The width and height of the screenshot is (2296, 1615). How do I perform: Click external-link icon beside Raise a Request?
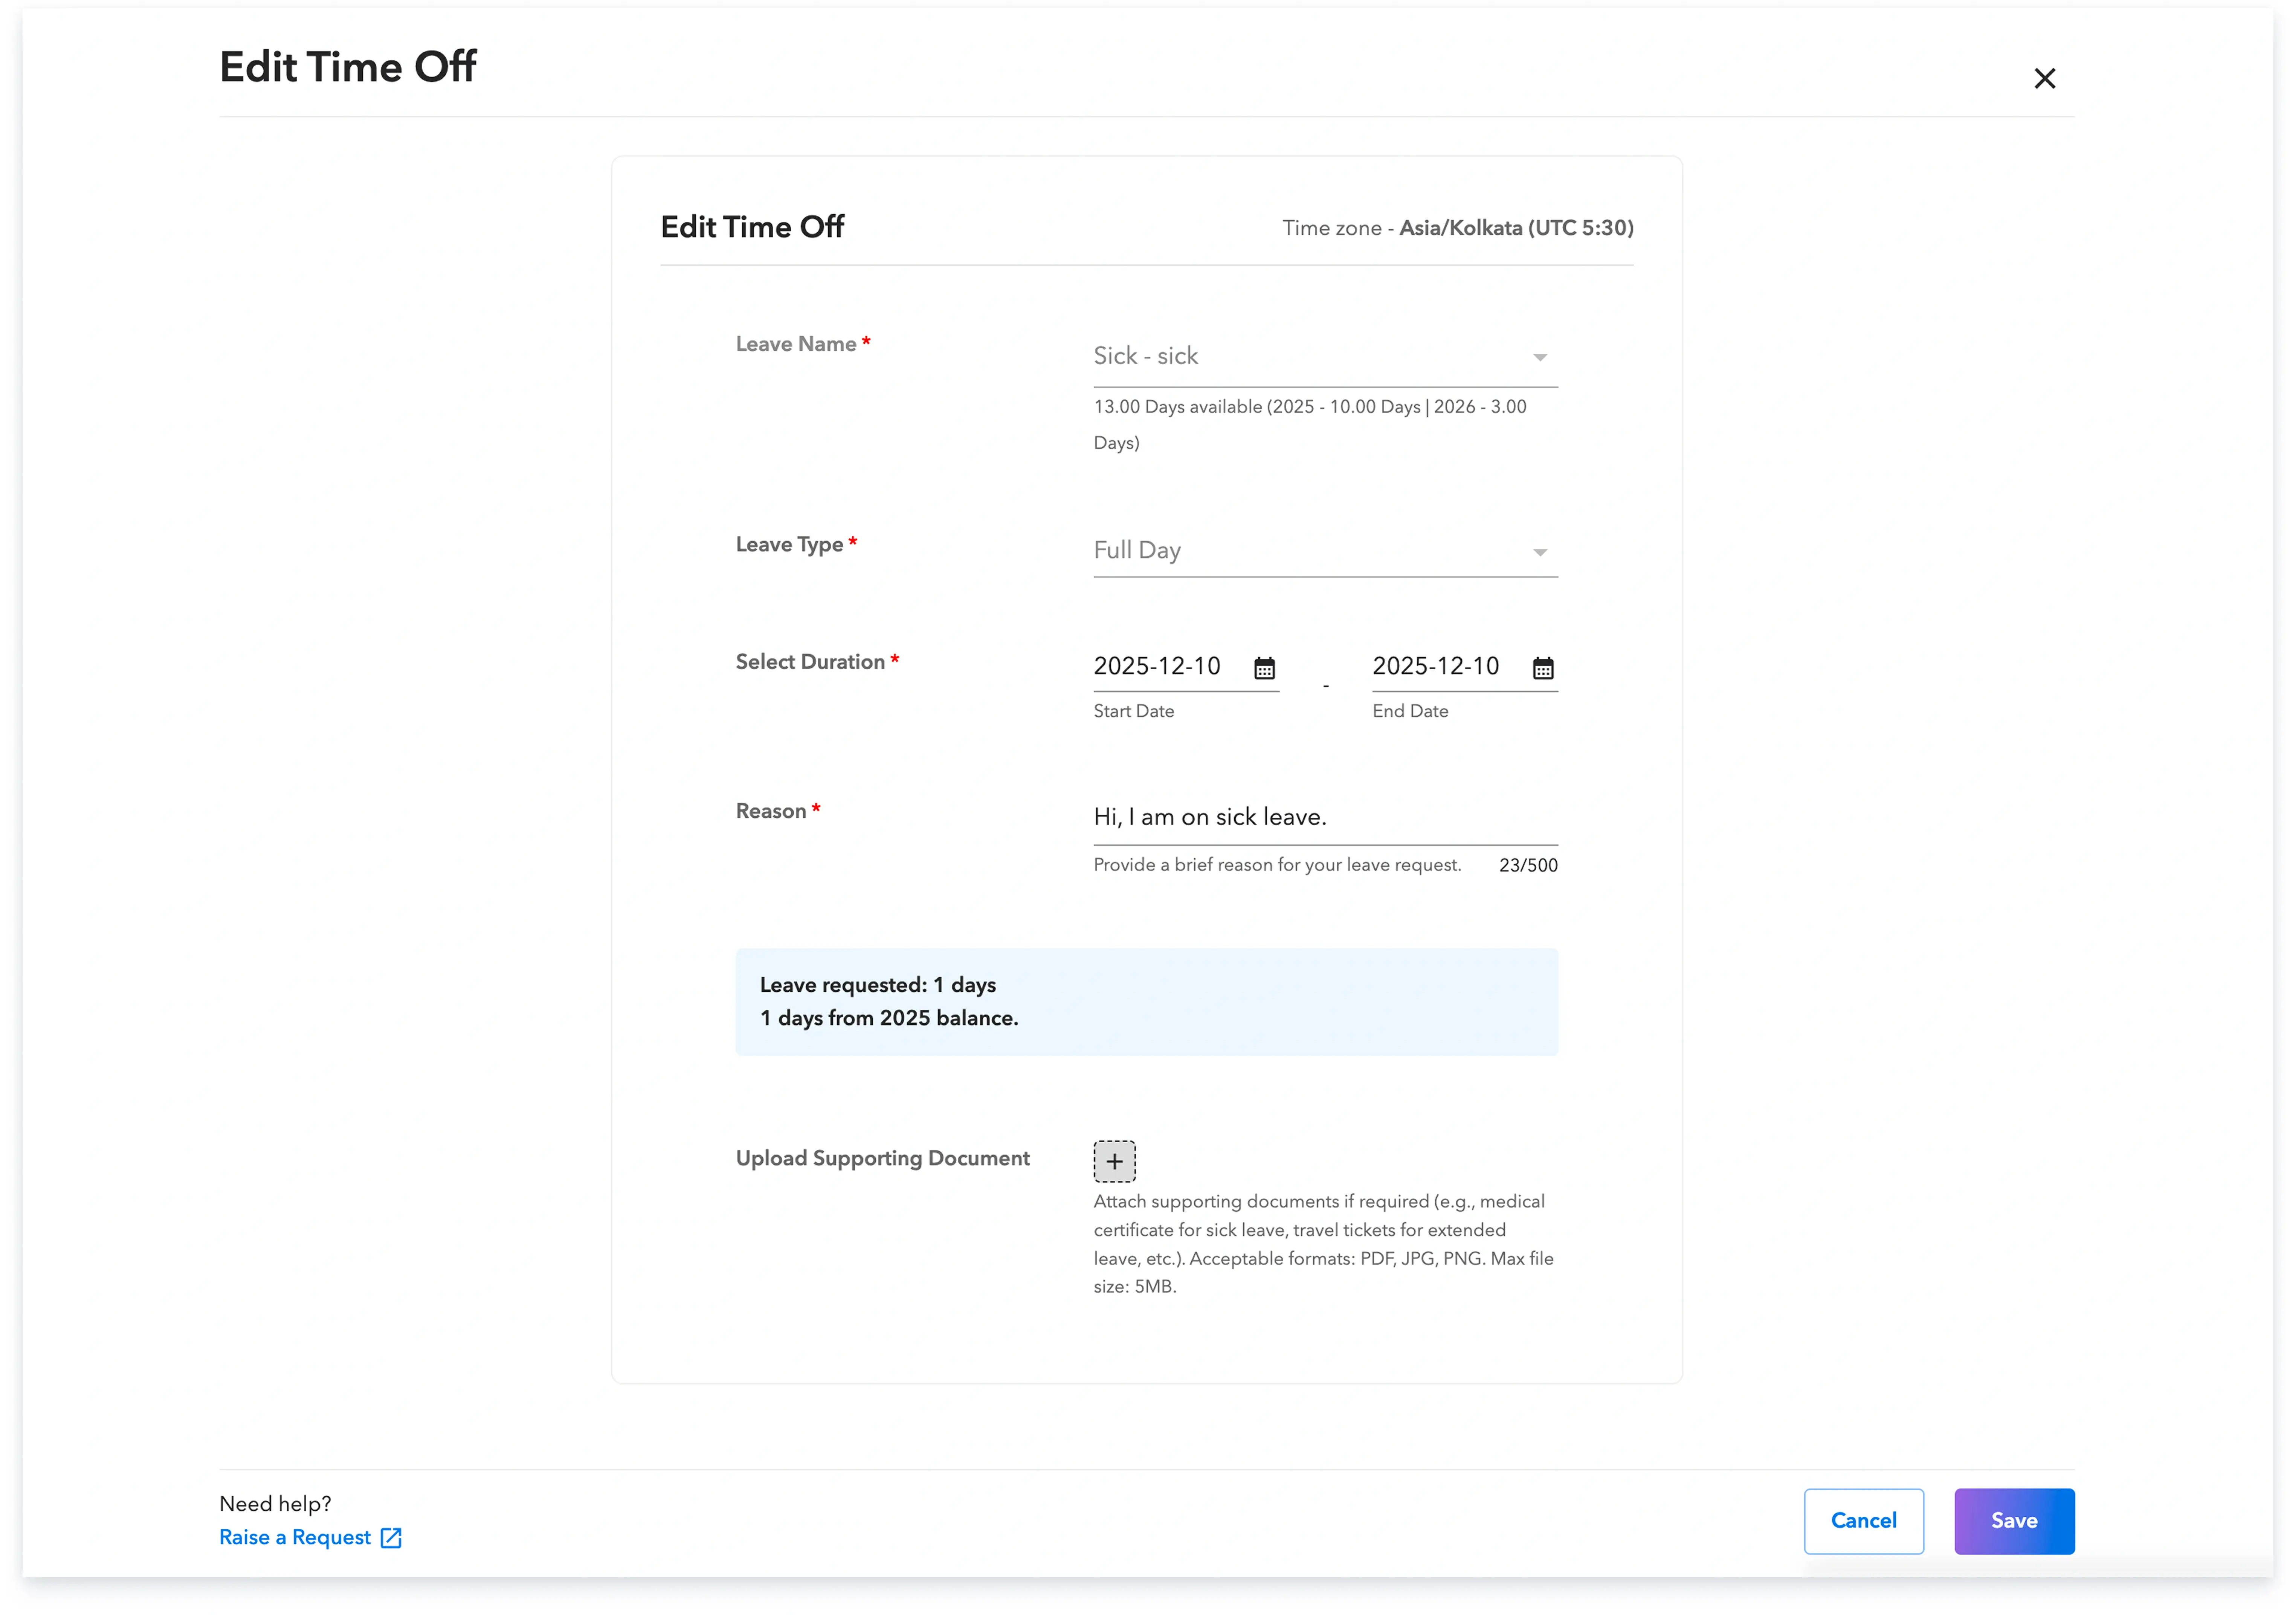(391, 1538)
